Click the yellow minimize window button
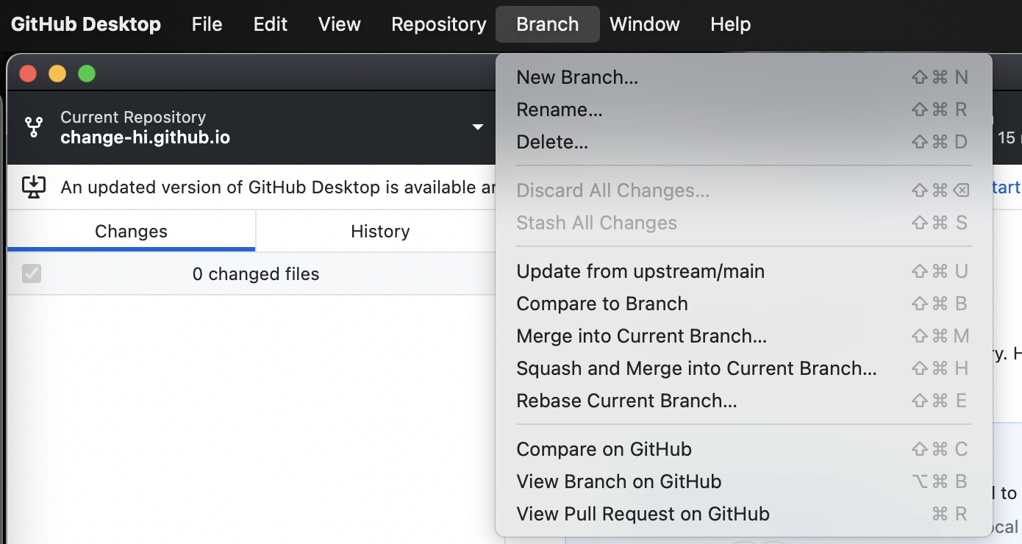 click(x=57, y=74)
